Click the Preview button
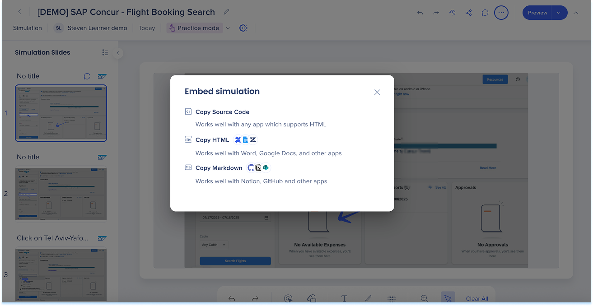 pyautogui.click(x=537, y=13)
